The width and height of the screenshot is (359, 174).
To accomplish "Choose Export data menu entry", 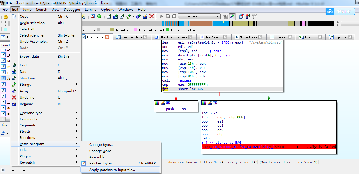I will (x=46, y=56).
